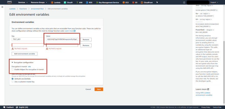The width and height of the screenshot is (225, 109).
Task: Open Privacy Policy footer link
Action: [206, 107]
